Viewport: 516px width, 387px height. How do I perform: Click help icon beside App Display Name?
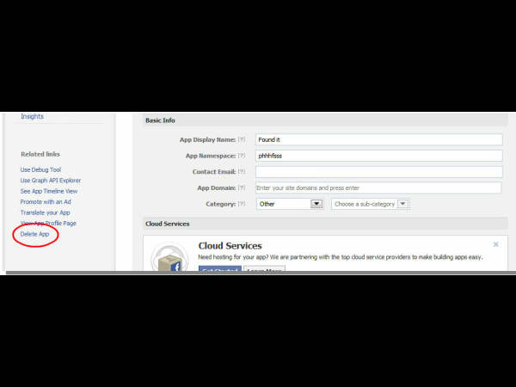click(242, 139)
